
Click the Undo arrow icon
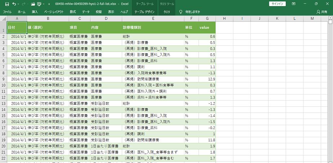click(x=14, y=4)
